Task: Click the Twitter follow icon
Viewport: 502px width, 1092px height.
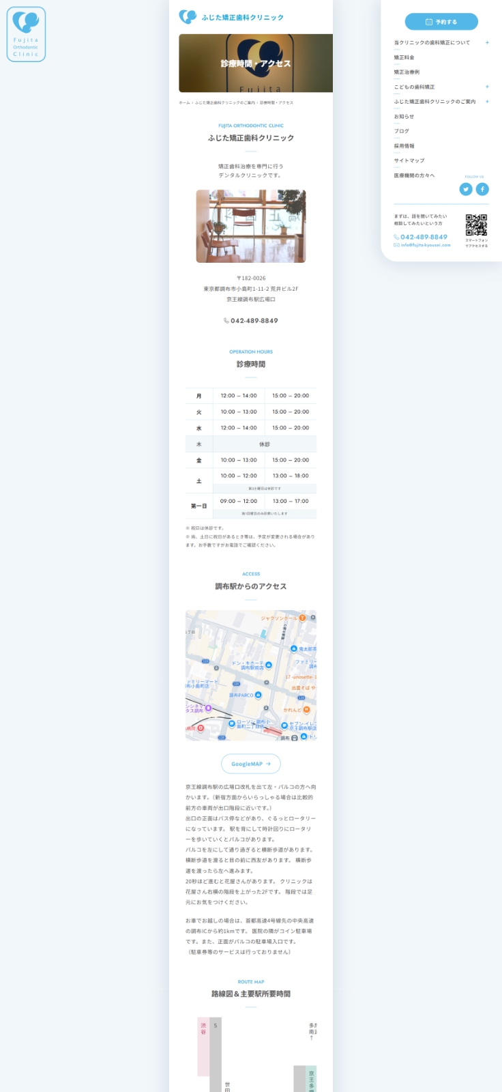Action: (x=466, y=189)
